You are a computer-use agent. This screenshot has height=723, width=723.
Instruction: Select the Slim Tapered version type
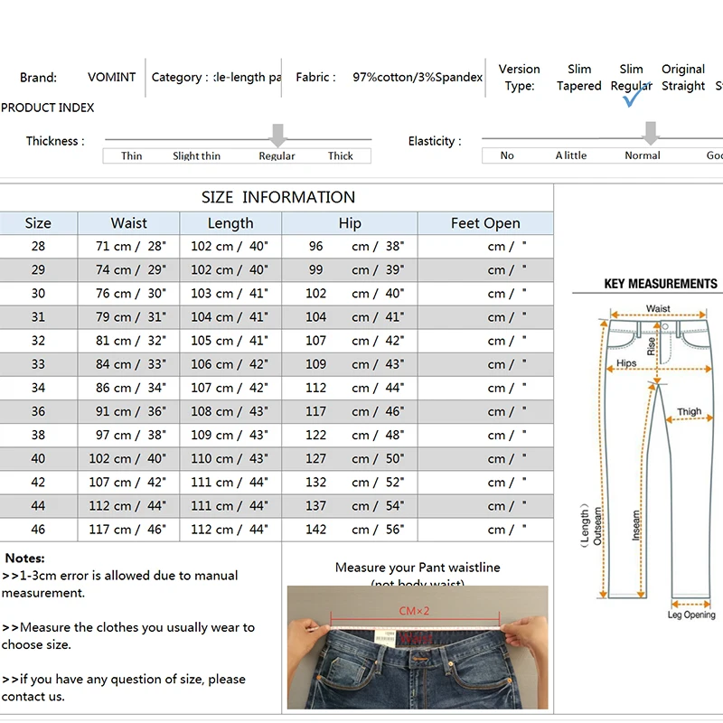(578, 78)
